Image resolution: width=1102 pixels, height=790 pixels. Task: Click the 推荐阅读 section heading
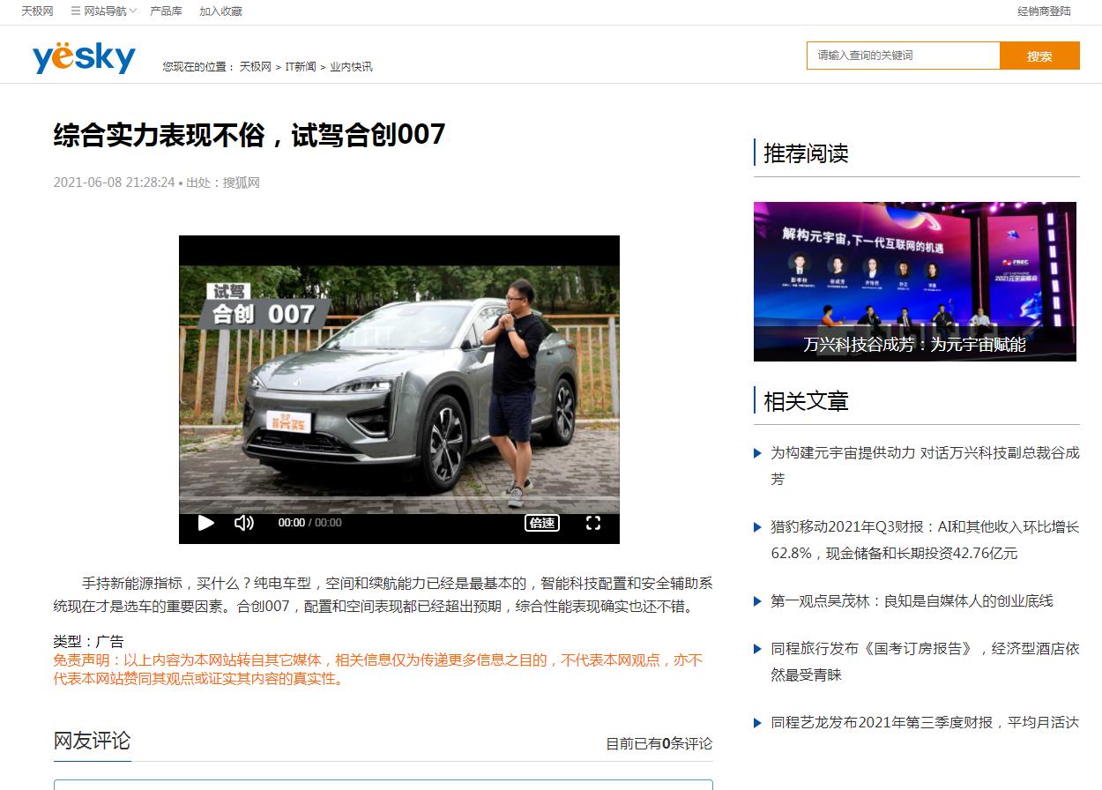[x=806, y=153]
